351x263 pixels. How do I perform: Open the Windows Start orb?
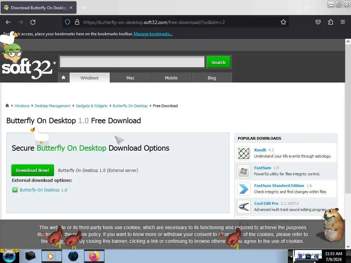click(x=9, y=256)
